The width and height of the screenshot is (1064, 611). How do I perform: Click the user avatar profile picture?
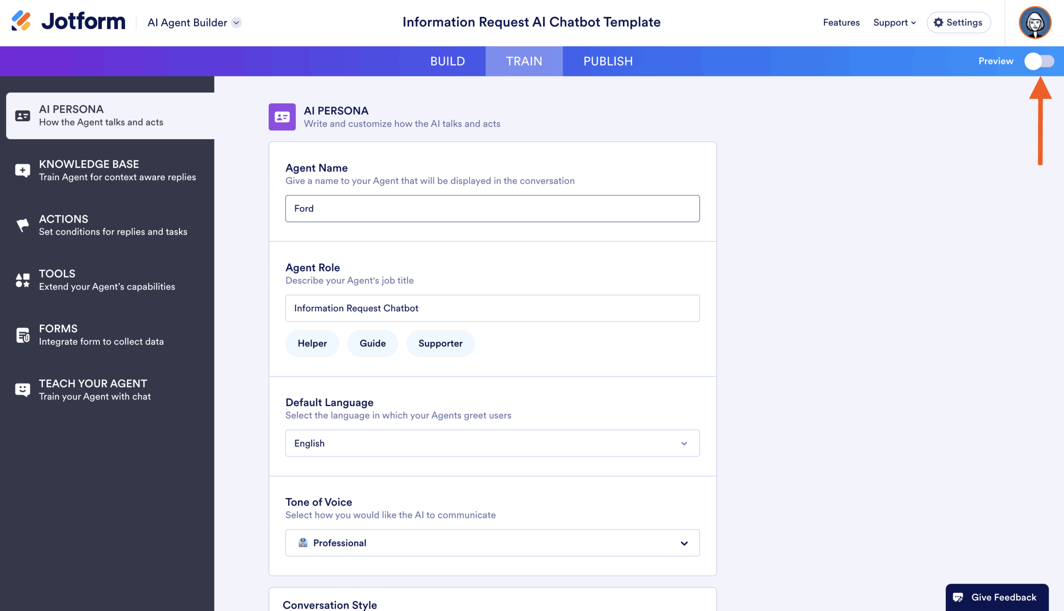pyautogui.click(x=1034, y=22)
